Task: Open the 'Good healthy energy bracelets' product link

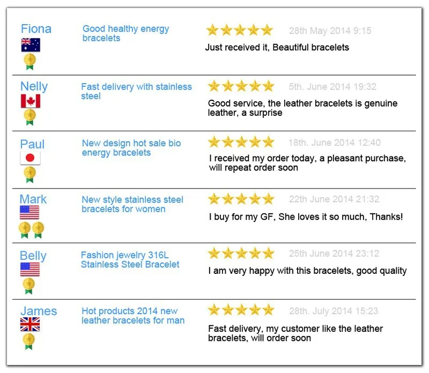Action: (x=125, y=33)
